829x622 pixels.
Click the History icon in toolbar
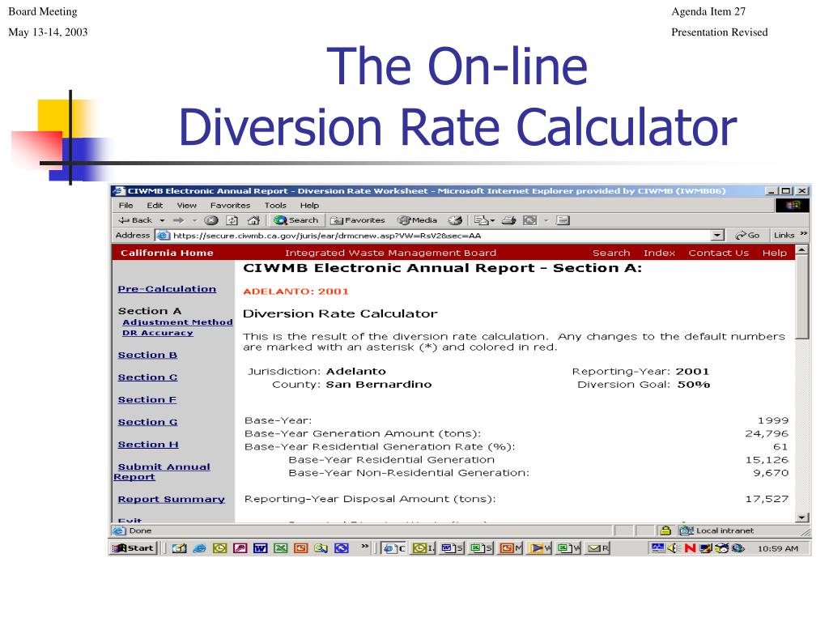[455, 220]
